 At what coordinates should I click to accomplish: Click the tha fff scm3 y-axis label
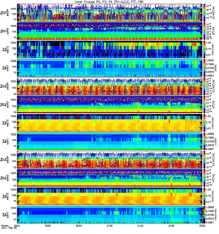click(x=4, y=31)
